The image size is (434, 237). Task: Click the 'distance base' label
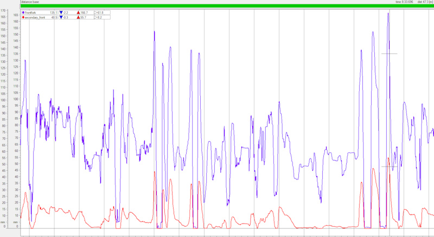coord(30,2)
